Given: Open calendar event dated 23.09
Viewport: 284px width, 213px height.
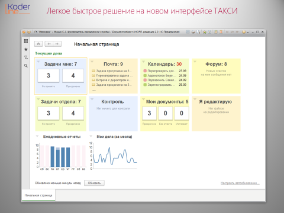Looking at the screenshot, I should 165,71.
